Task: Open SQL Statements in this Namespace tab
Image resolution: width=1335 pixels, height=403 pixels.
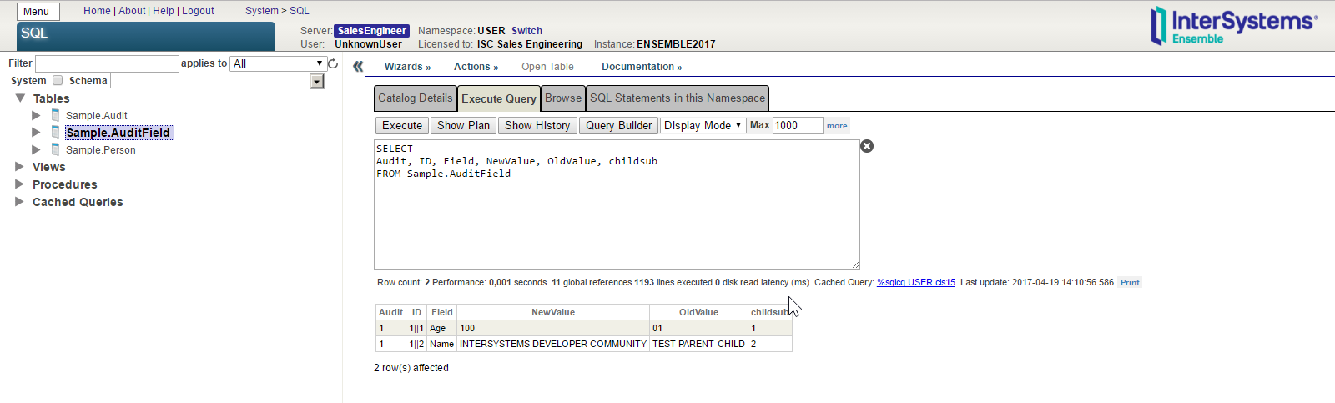Action: pos(677,98)
